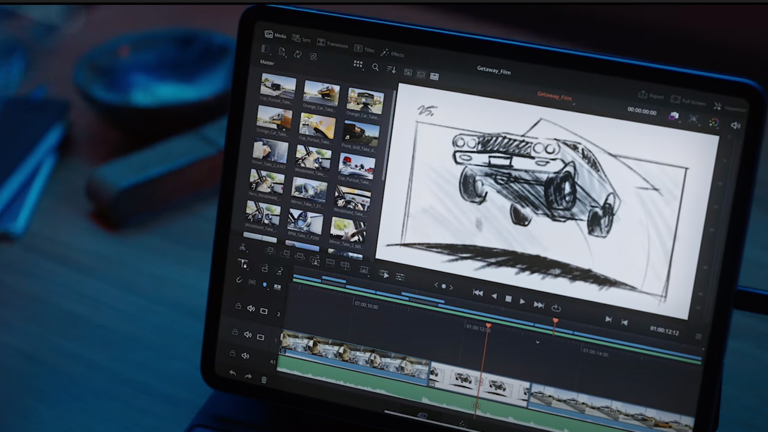This screenshot has width=768, height=432.
Task: Select the first Cop_Pursuit_Take clip thumbnail
Action: coord(278,85)
